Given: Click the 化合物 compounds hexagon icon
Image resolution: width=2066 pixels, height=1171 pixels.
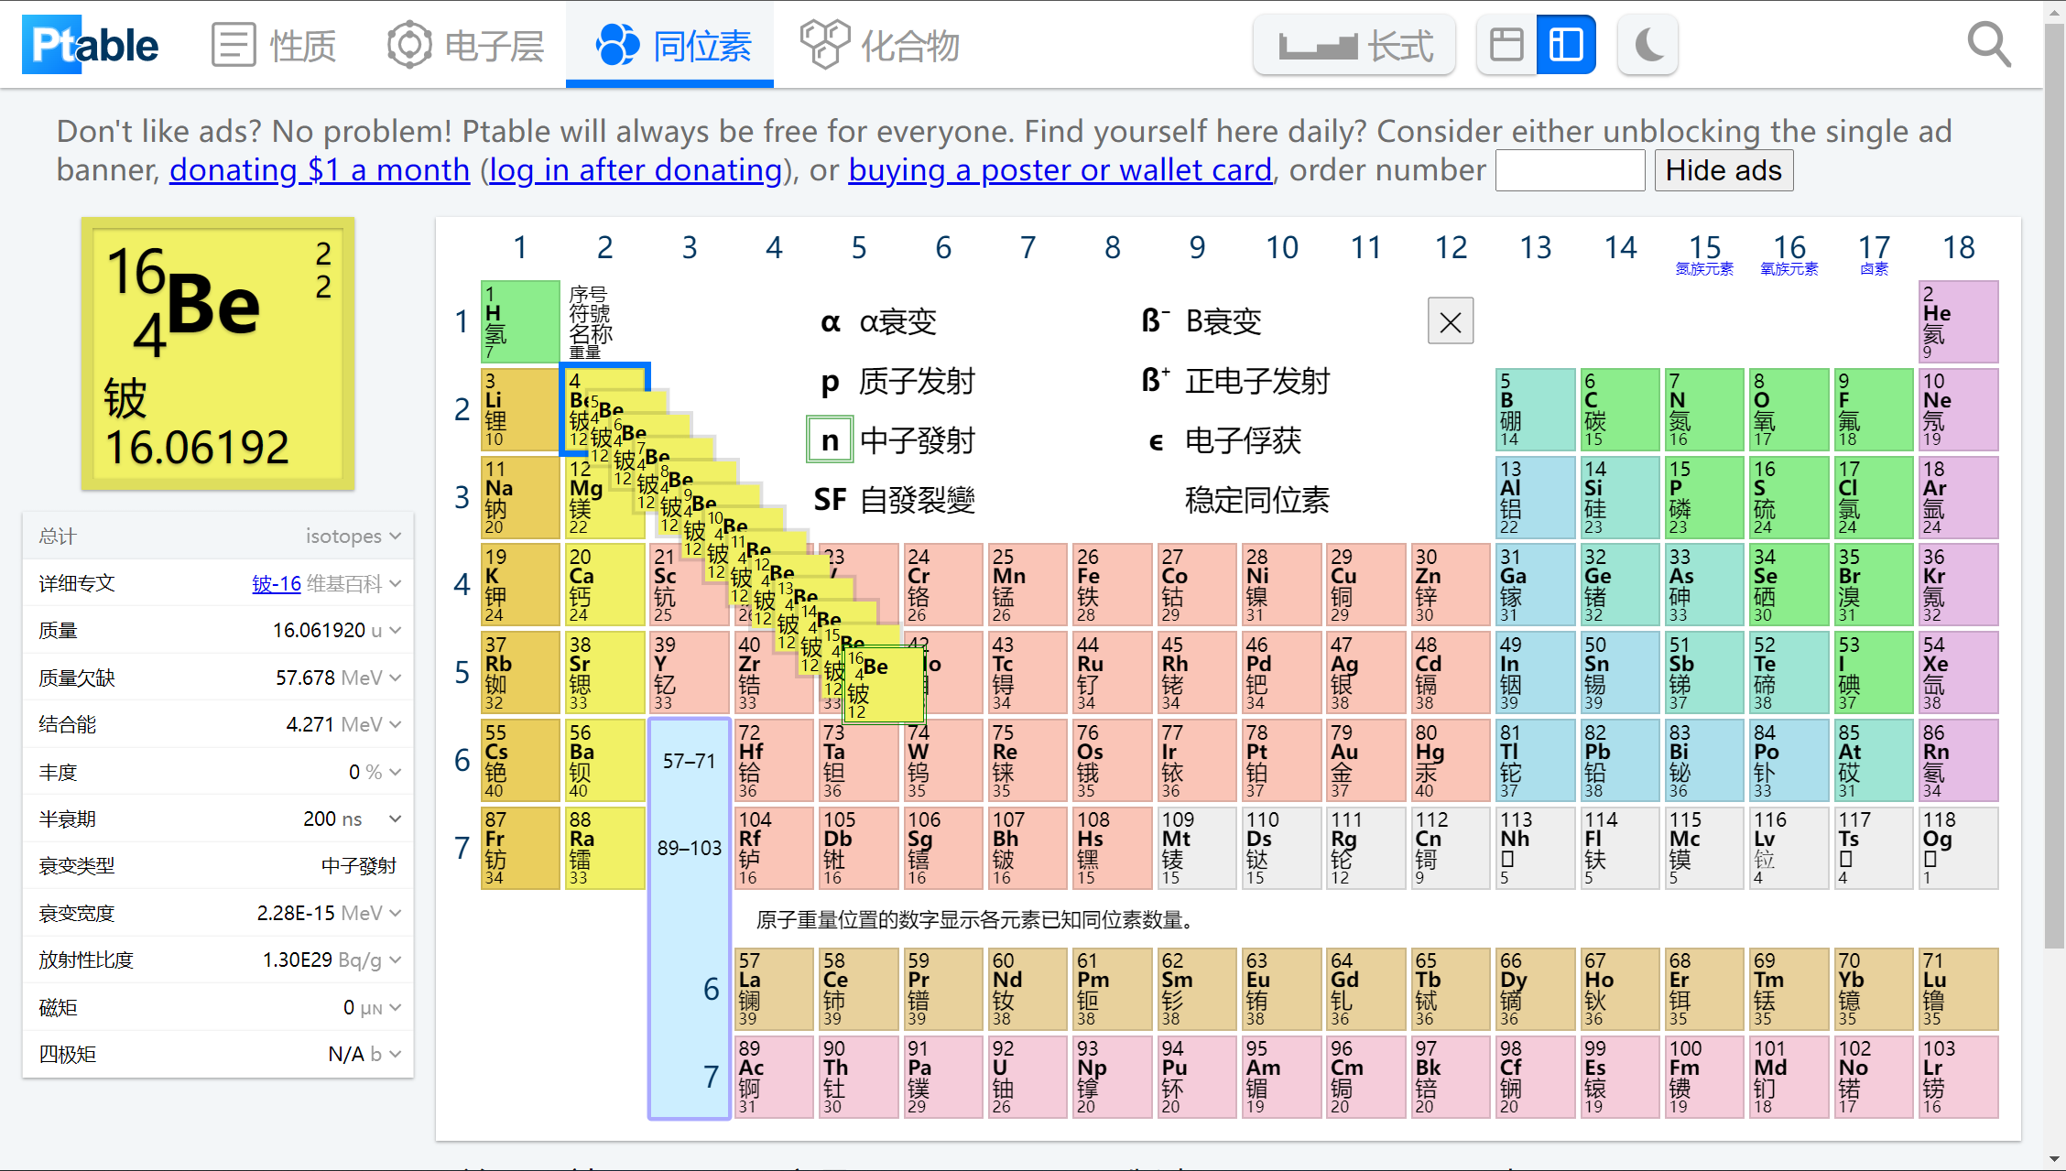Looking at the screenshot, I should click(x=825, y=43).
